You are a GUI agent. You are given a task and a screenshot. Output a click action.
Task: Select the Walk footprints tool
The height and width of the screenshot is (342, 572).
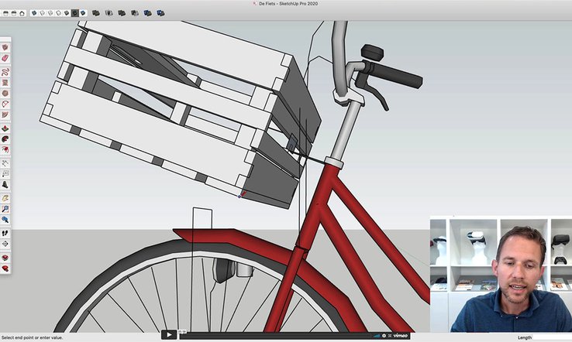tap(5, 232)
